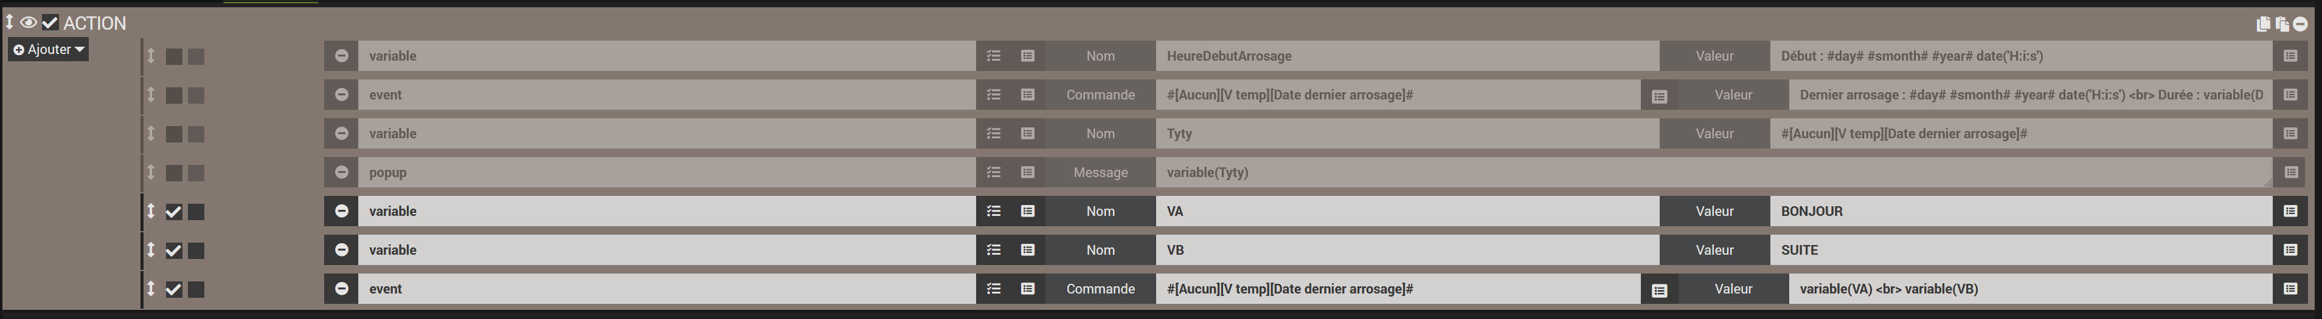Copy the ACTION block with copy icon
2322x319 pixels.
click(x=2264, y=24)
